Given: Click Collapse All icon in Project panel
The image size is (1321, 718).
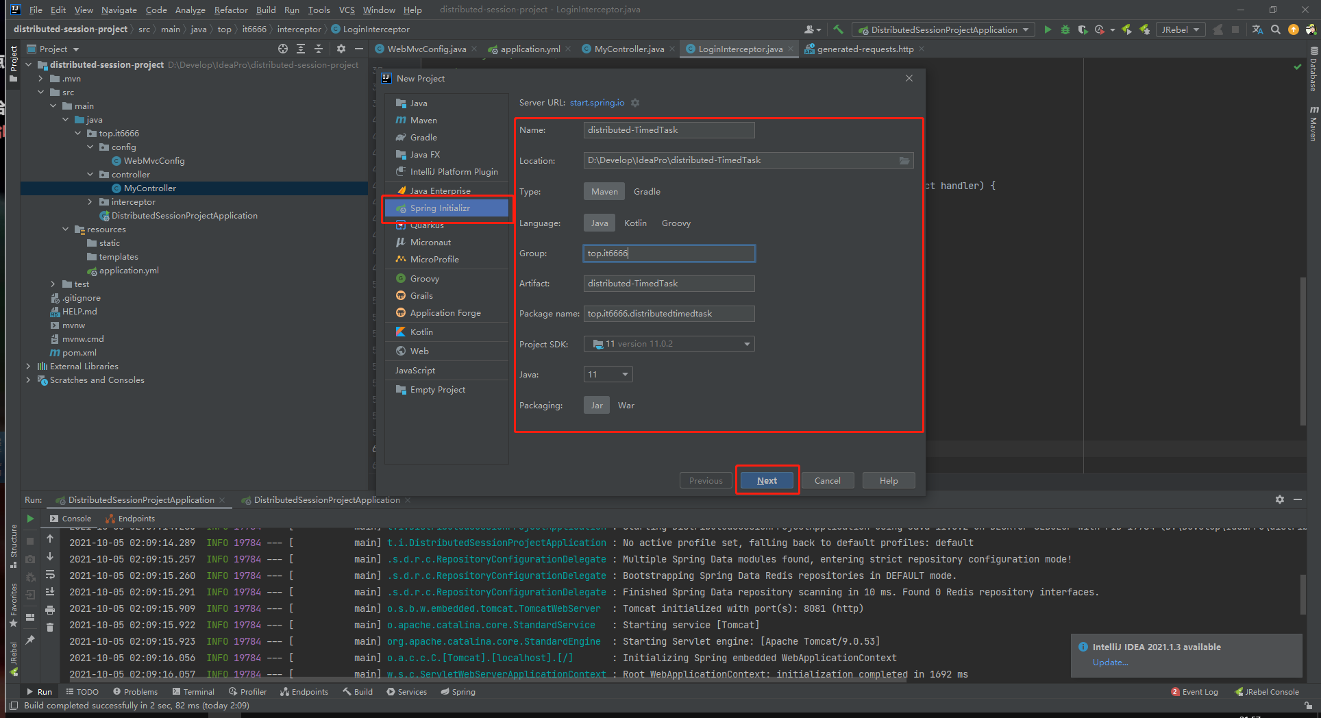Looking at the screenshot, I should tap(319, 49).
